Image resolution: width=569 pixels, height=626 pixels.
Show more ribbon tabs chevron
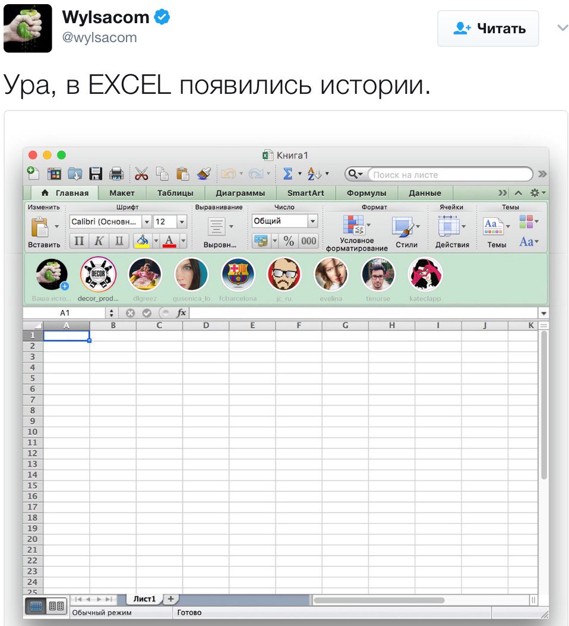point(502,193)
